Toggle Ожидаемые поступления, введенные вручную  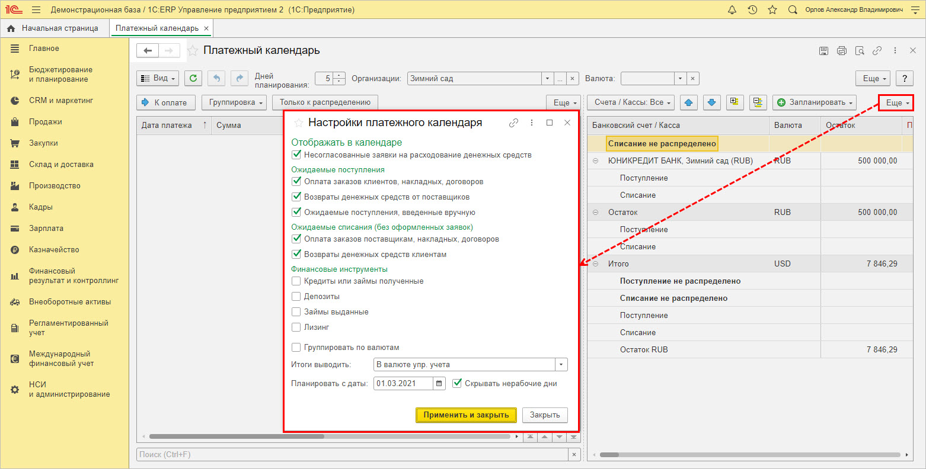click(x=296, y=212)
